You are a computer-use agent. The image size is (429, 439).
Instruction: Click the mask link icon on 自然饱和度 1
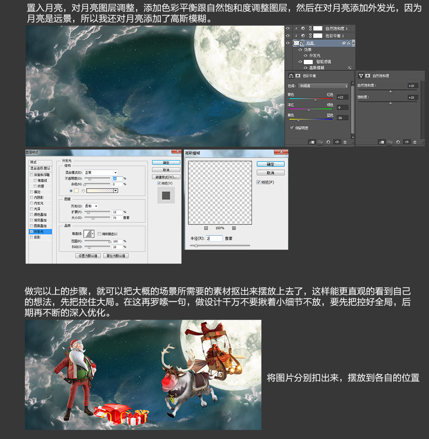tap(310, 28)
